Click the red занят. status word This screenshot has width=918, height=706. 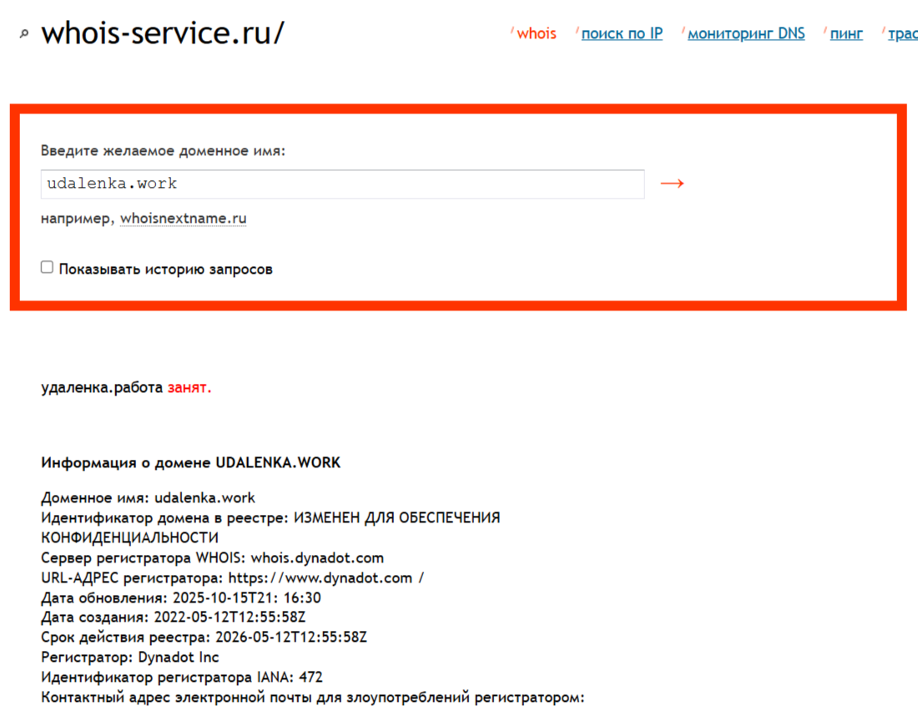pyautogui.click(x=189, y=388)
